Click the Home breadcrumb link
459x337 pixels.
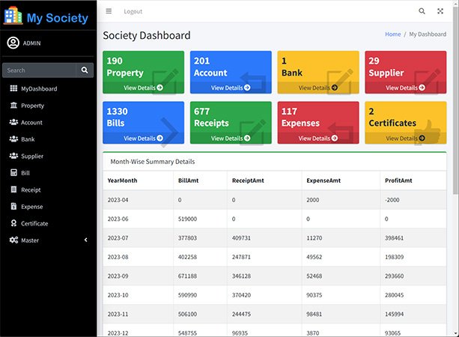[x=392, y=34]
